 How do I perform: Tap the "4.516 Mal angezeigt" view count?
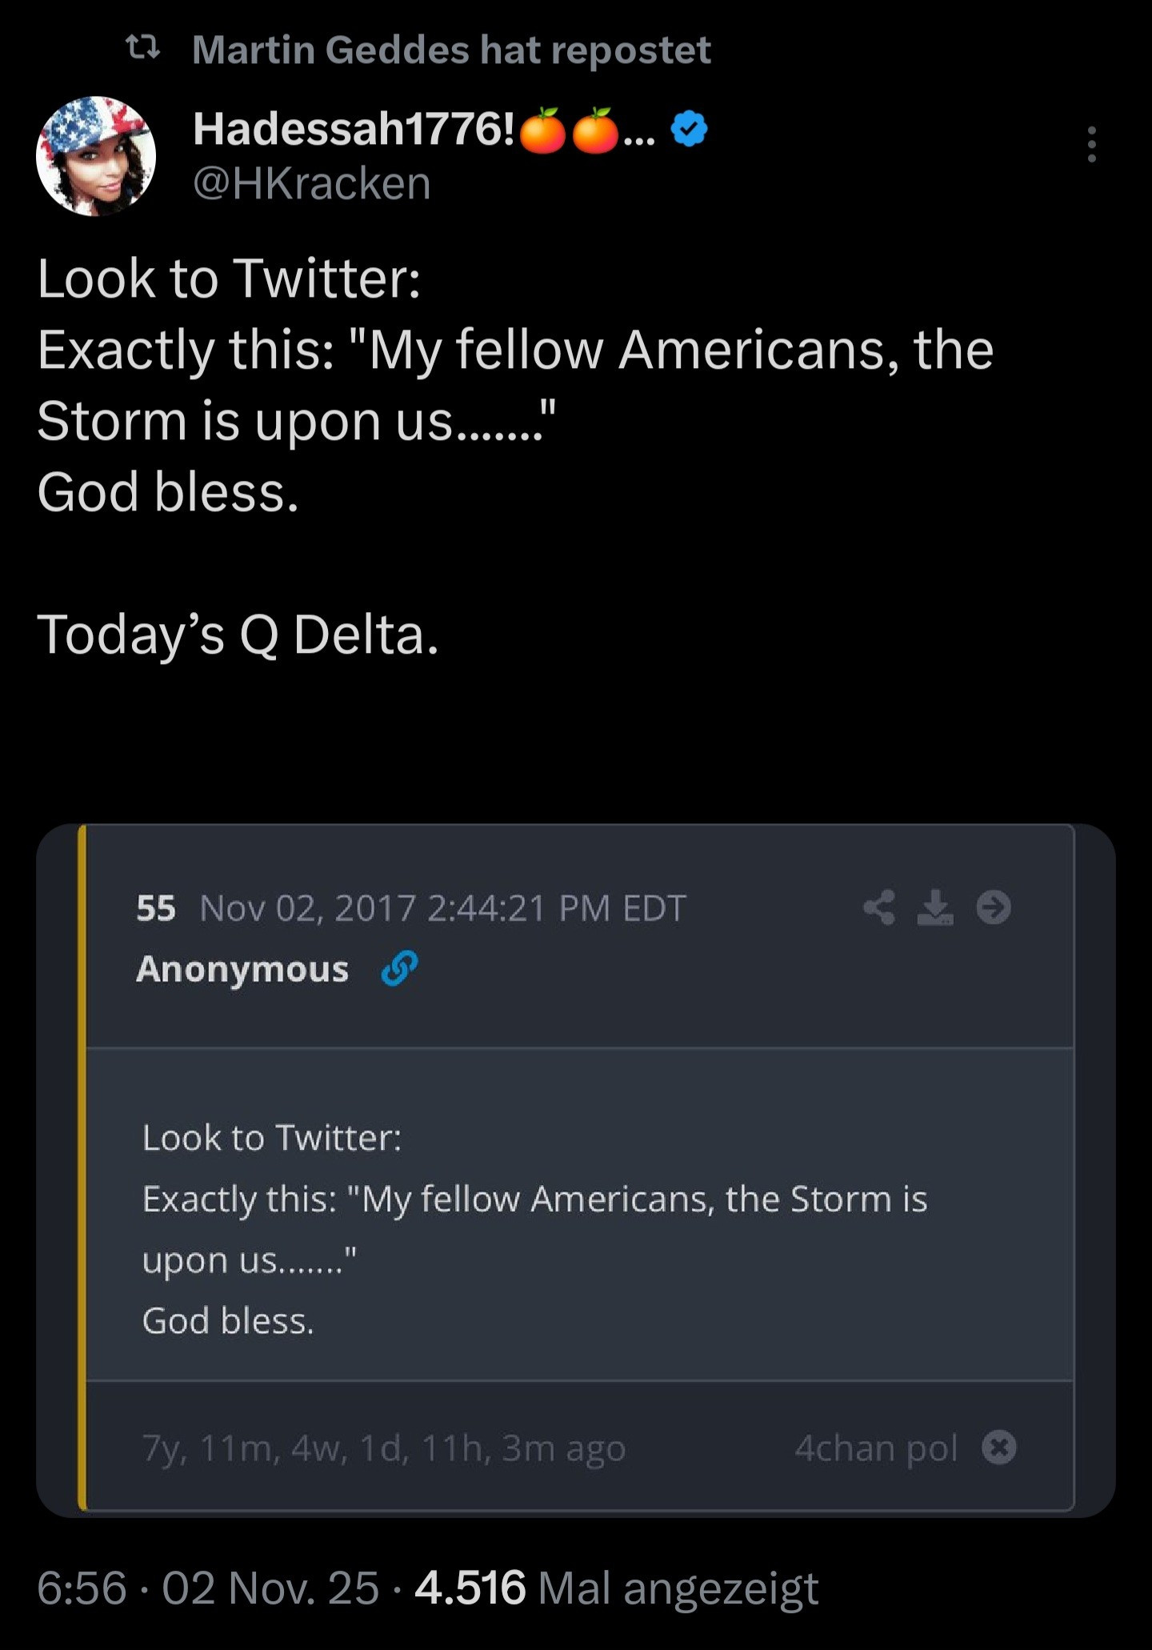pos(616,1588)
